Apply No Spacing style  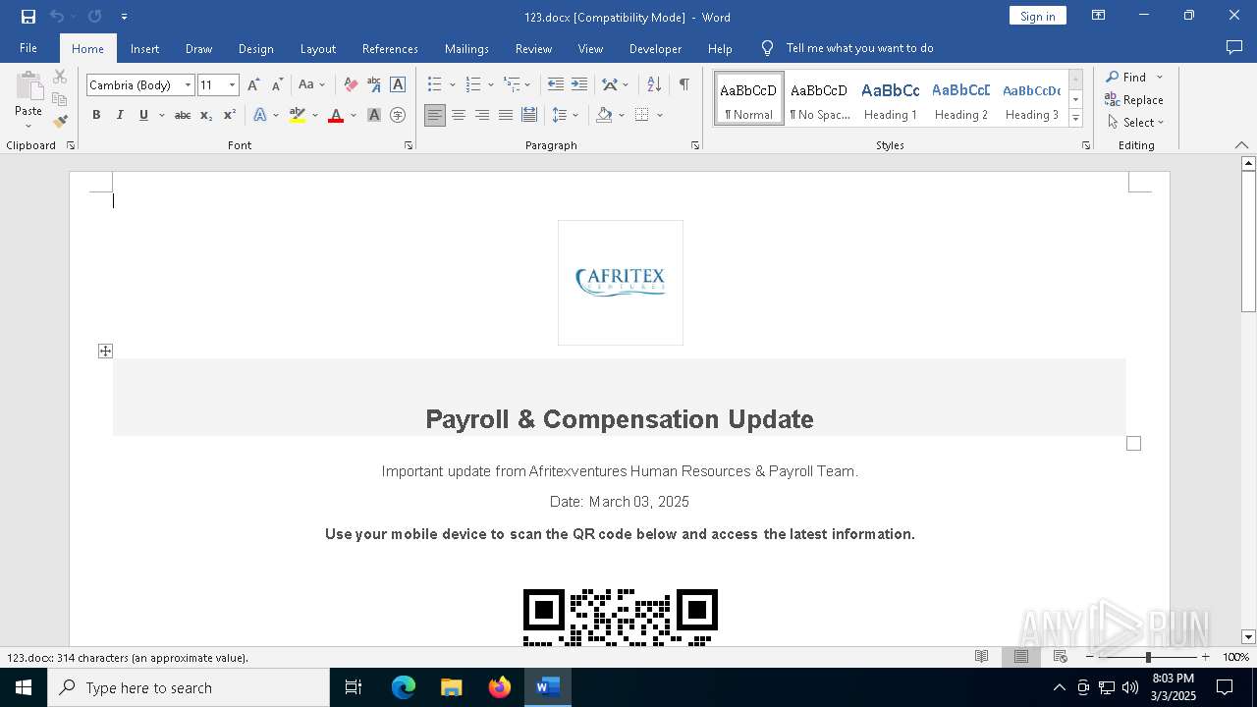coord(819,99)
